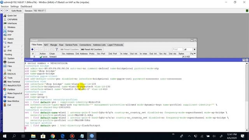Open PPP sidebar entry
The height and width of the screenshot is (140, 249).
point(9,35)
